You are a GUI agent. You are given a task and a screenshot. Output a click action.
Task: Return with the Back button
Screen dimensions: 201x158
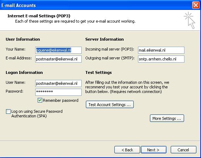coord(127,150)
